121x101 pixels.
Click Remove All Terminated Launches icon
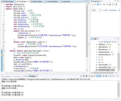point(86,76)
